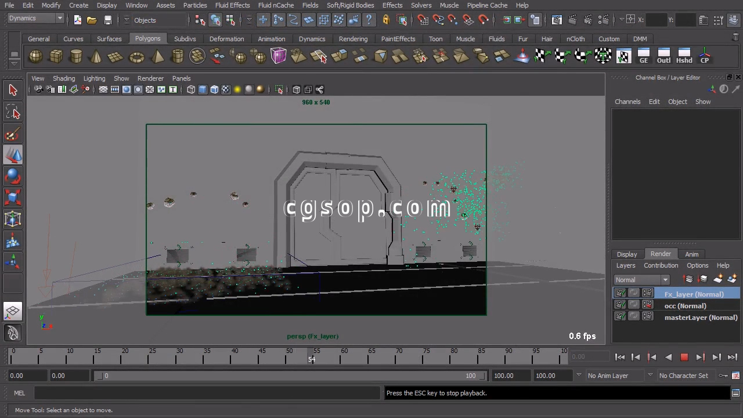Click the polygon torus shelf icon

136,57
